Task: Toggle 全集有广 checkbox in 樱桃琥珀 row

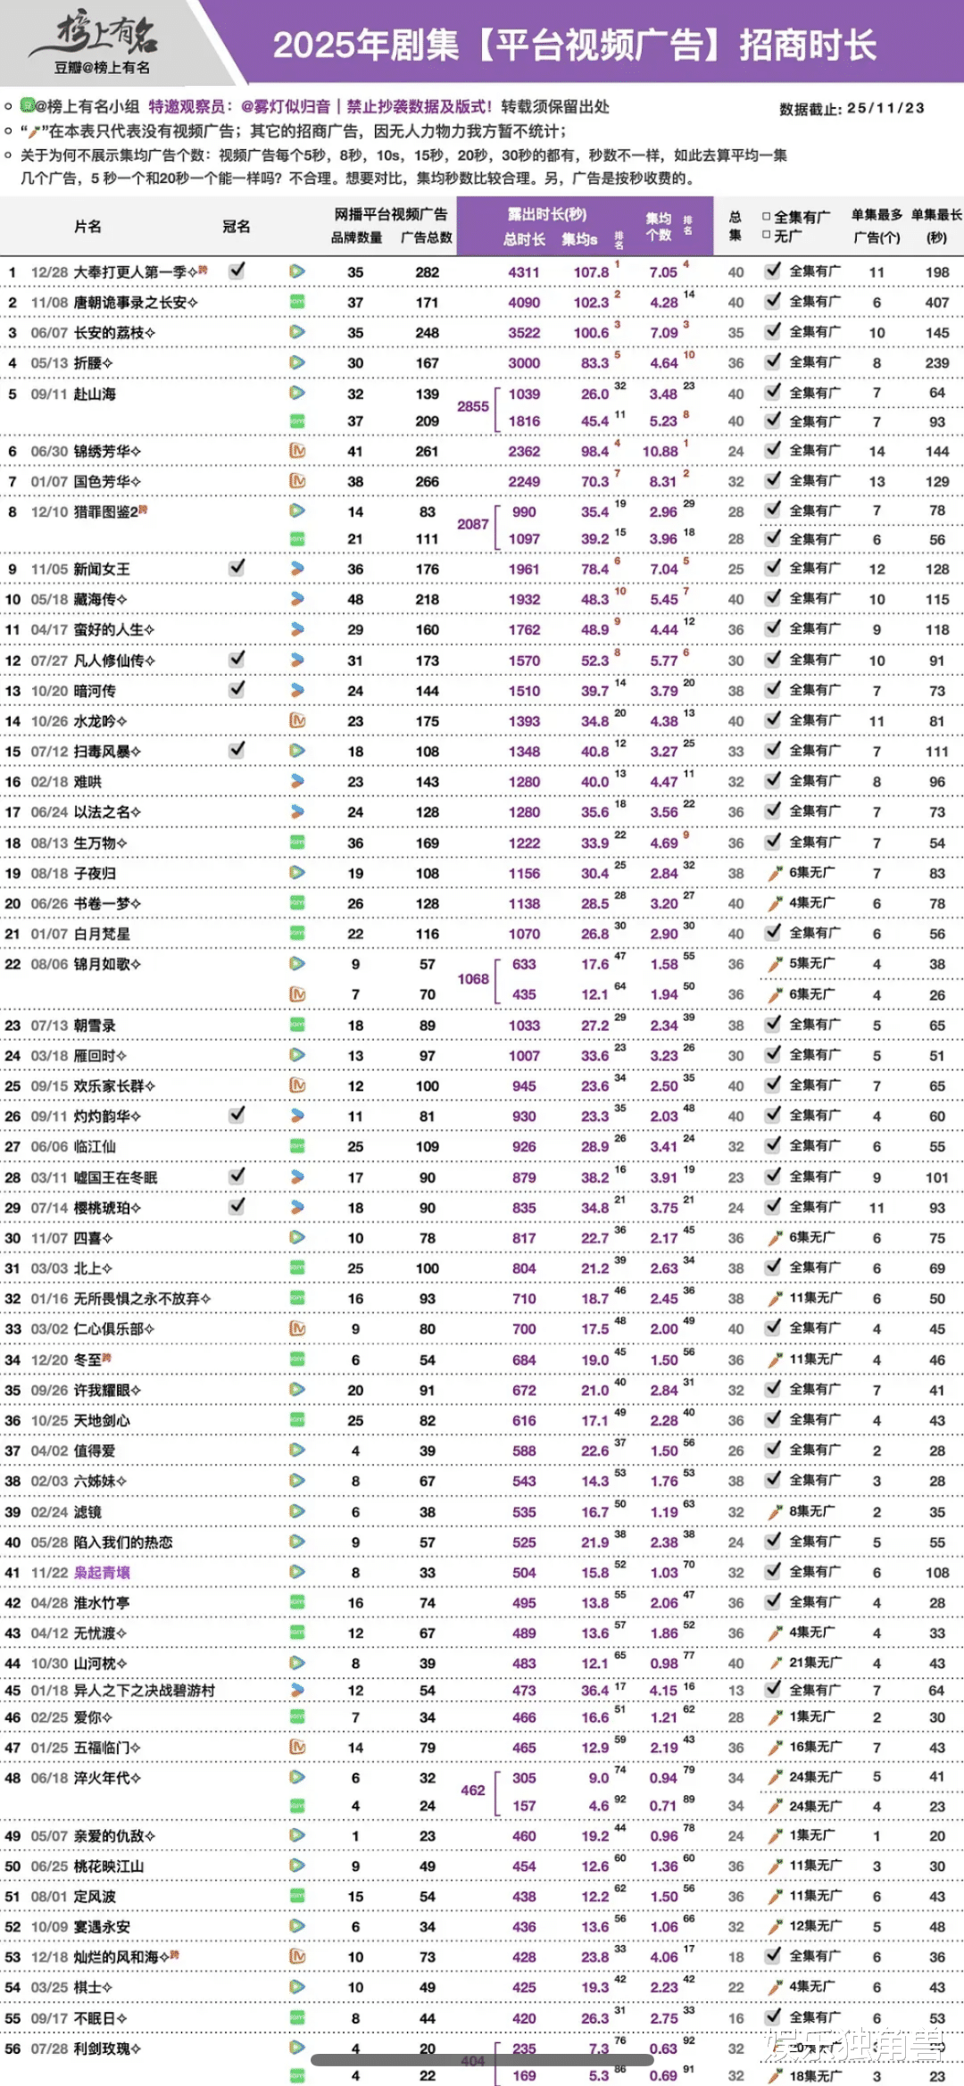Action: click(x=773, y=1206)
